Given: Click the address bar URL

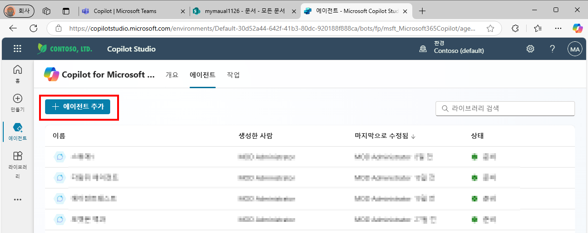Looking at the screenshot, I should [272, 28].
